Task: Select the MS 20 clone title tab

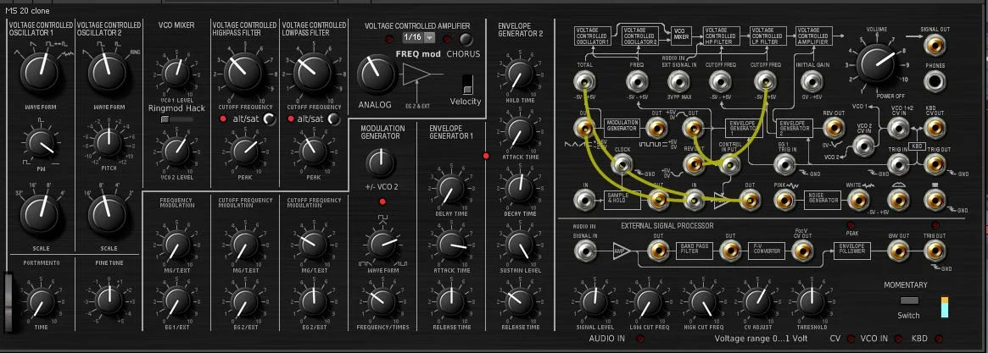Action: (x=27, y=11)
